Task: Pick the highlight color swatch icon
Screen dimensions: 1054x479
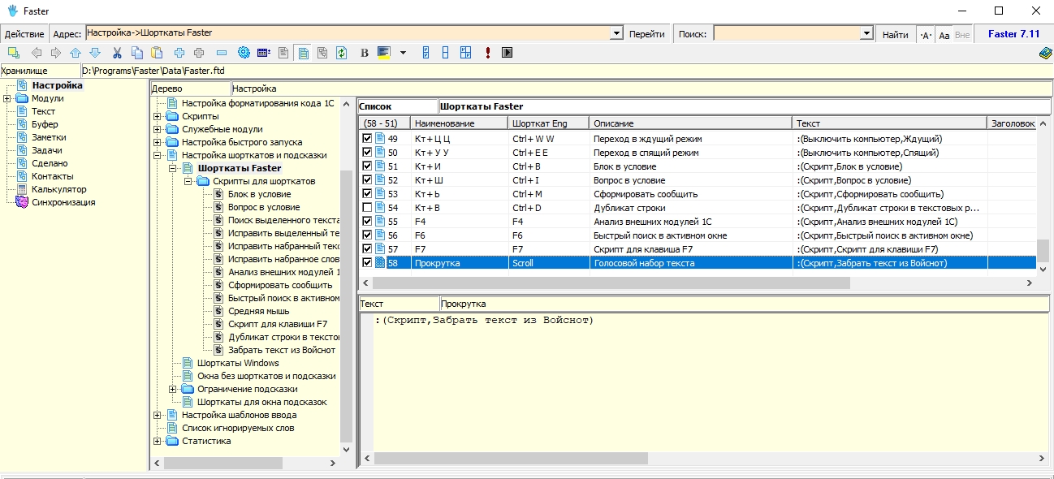Action: [x=384, y=53]
